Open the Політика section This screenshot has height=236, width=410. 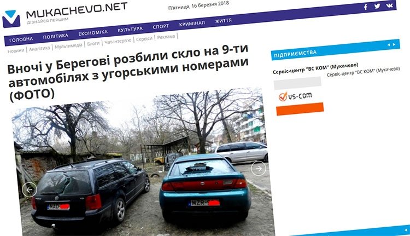tap(56, 36)
